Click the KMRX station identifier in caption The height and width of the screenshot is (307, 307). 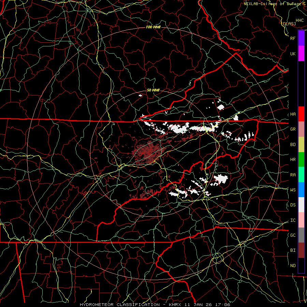point(175,305)
